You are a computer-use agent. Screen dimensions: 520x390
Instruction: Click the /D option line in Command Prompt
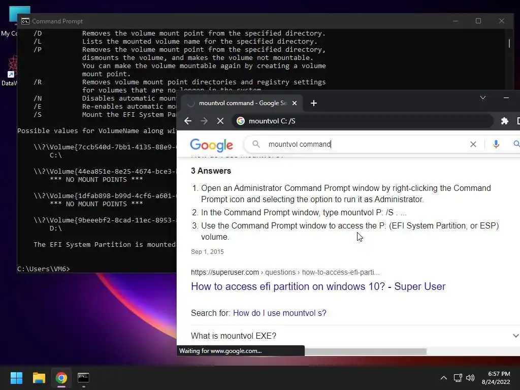[x=179, y=34]
